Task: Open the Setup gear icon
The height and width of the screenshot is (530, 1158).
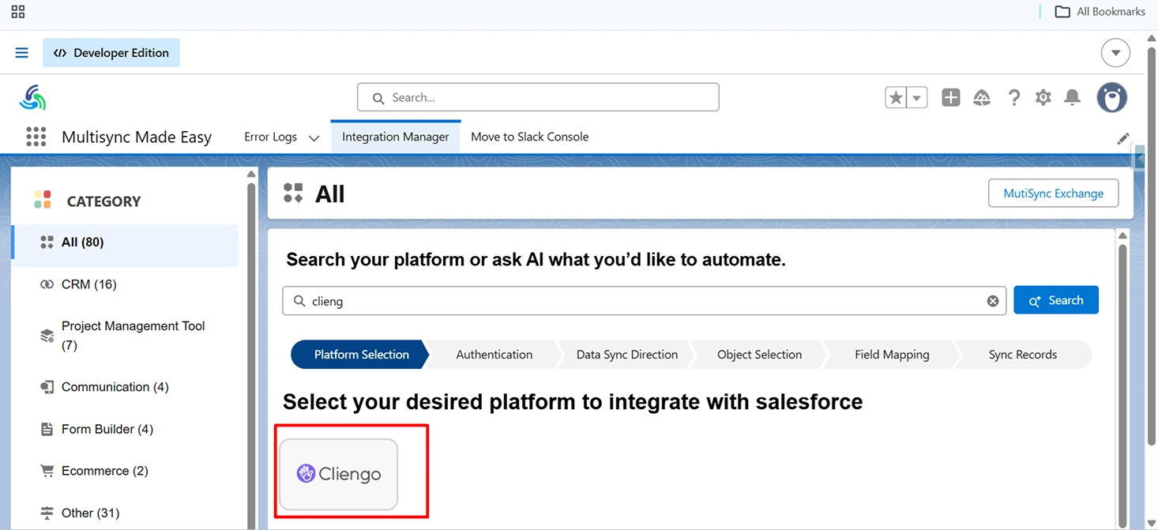Action: tap(1043, 97)
